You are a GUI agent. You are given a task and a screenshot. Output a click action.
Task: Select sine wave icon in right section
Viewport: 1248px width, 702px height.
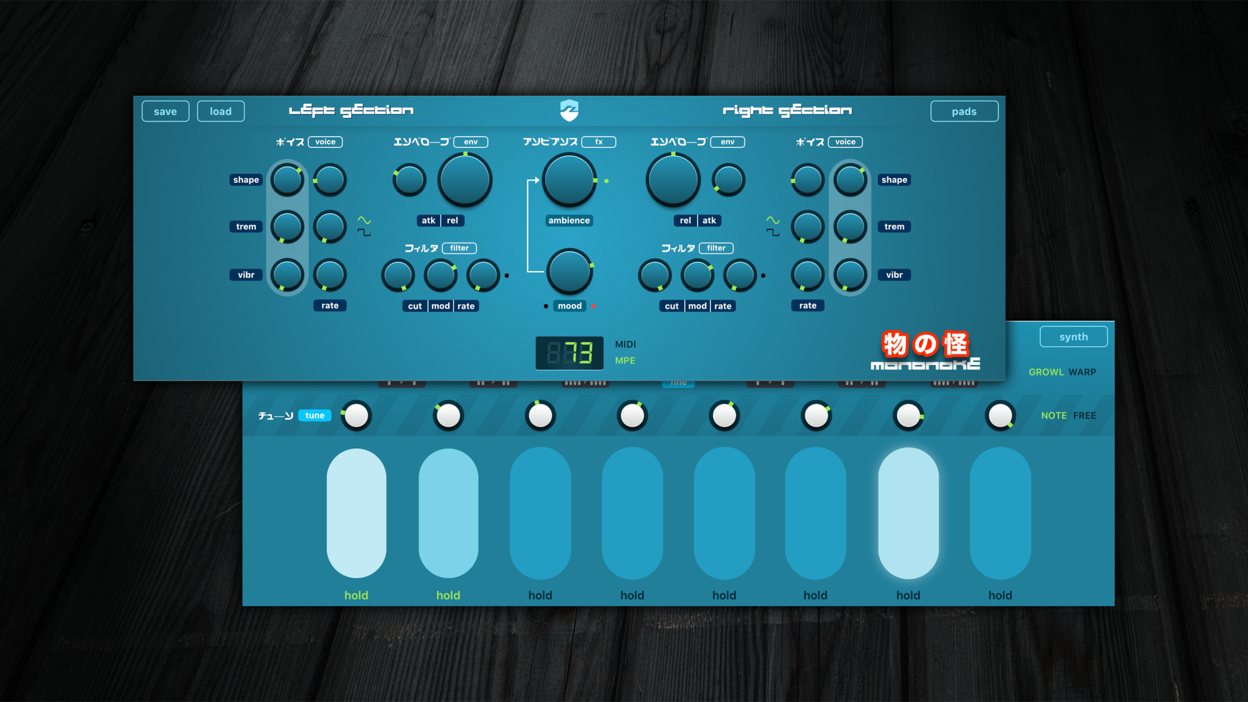[x=773, y=220]
